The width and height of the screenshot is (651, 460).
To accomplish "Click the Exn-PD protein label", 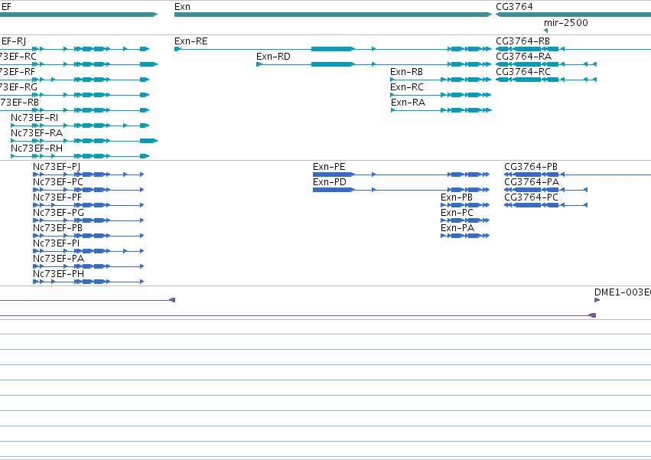I will pyautogui.click(x=329, y=182).
